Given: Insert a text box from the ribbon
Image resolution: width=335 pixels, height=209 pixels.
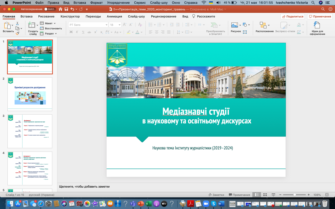Looking at the screenshot, I should [245, 32].
